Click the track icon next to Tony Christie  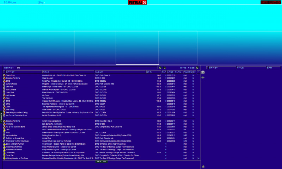[x=4, y=90]
